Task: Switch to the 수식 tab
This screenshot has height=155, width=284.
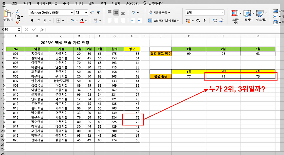Action: [66, 3]
